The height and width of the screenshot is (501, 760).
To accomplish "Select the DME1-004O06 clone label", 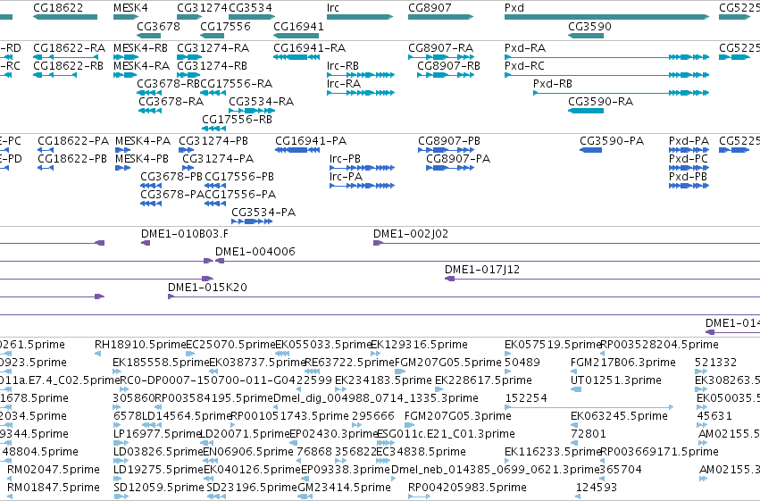I will tap(255, 252).
